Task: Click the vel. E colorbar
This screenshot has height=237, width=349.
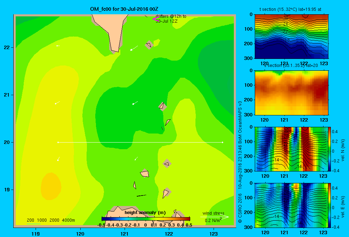Action: pyautogui.click(x=330, y=205)
